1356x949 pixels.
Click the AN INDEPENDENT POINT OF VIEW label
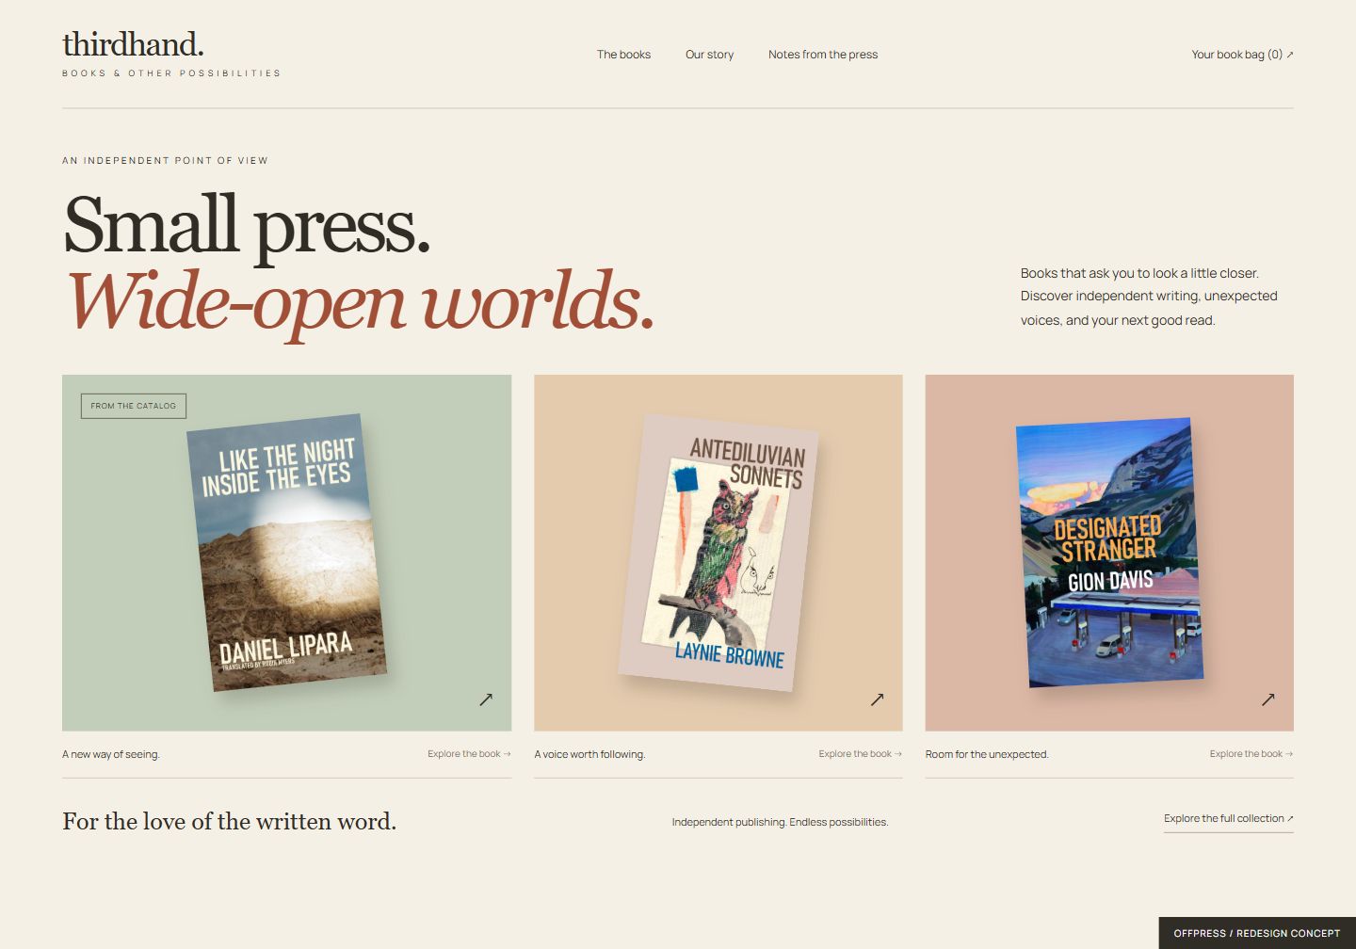pos(165,161)
